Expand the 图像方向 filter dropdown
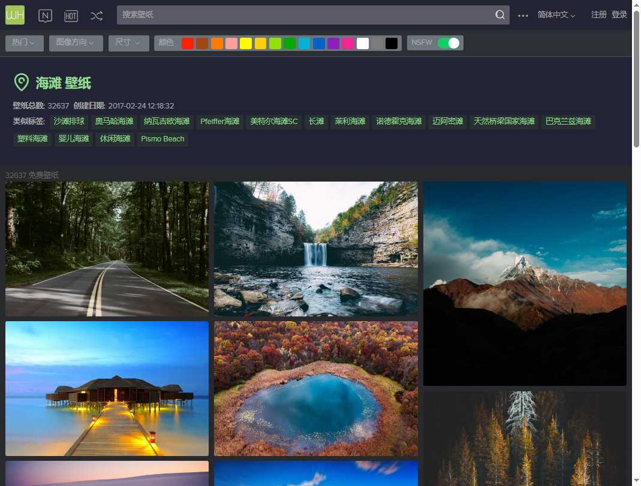 tap(76, 43)
